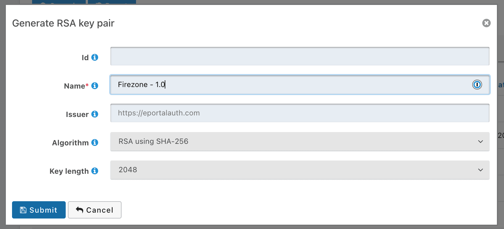Select the Generate RSA key pair dialog title
504x229 pixels.
pos(63,23)
